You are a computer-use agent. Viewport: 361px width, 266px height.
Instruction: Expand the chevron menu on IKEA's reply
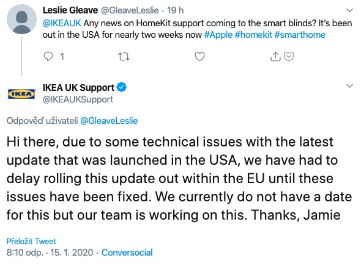coord(350,86)
